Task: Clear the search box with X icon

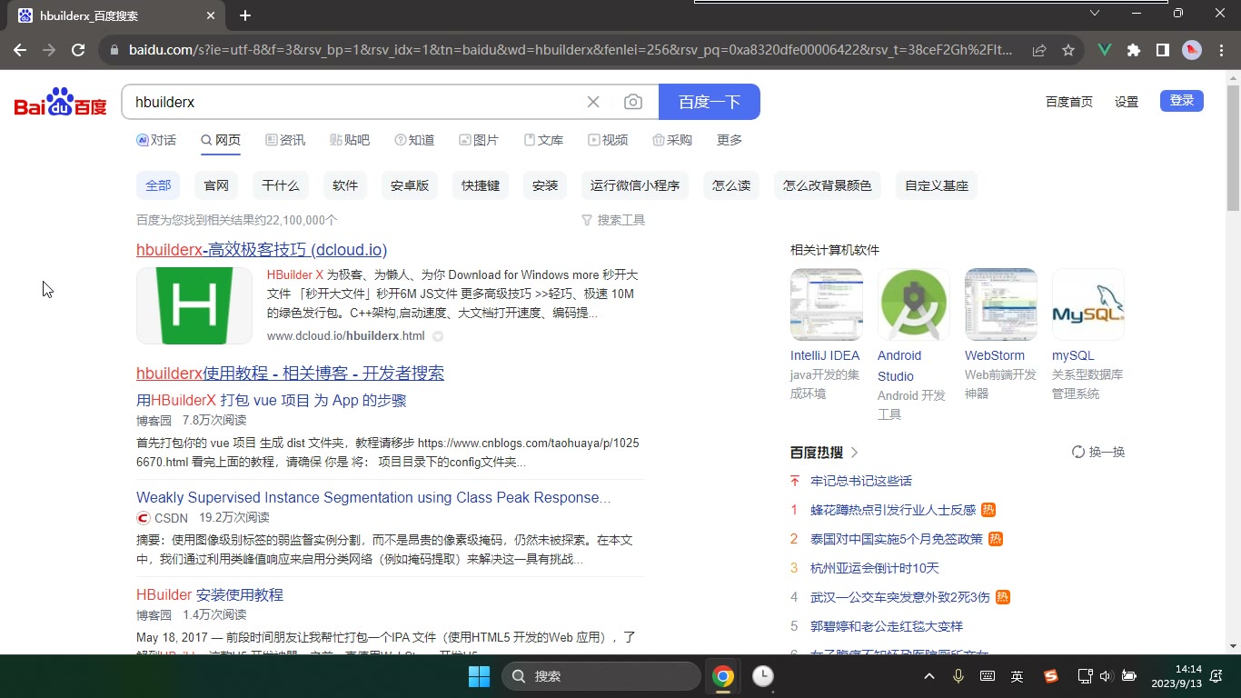Action: [x=593, y=102]
